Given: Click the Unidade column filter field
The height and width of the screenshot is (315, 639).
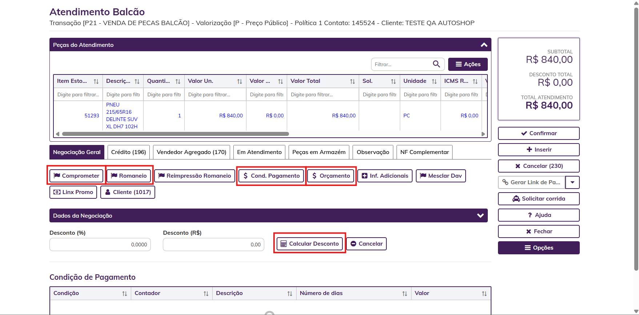Looking at the screenshot, I should click(x=420, y=94).
